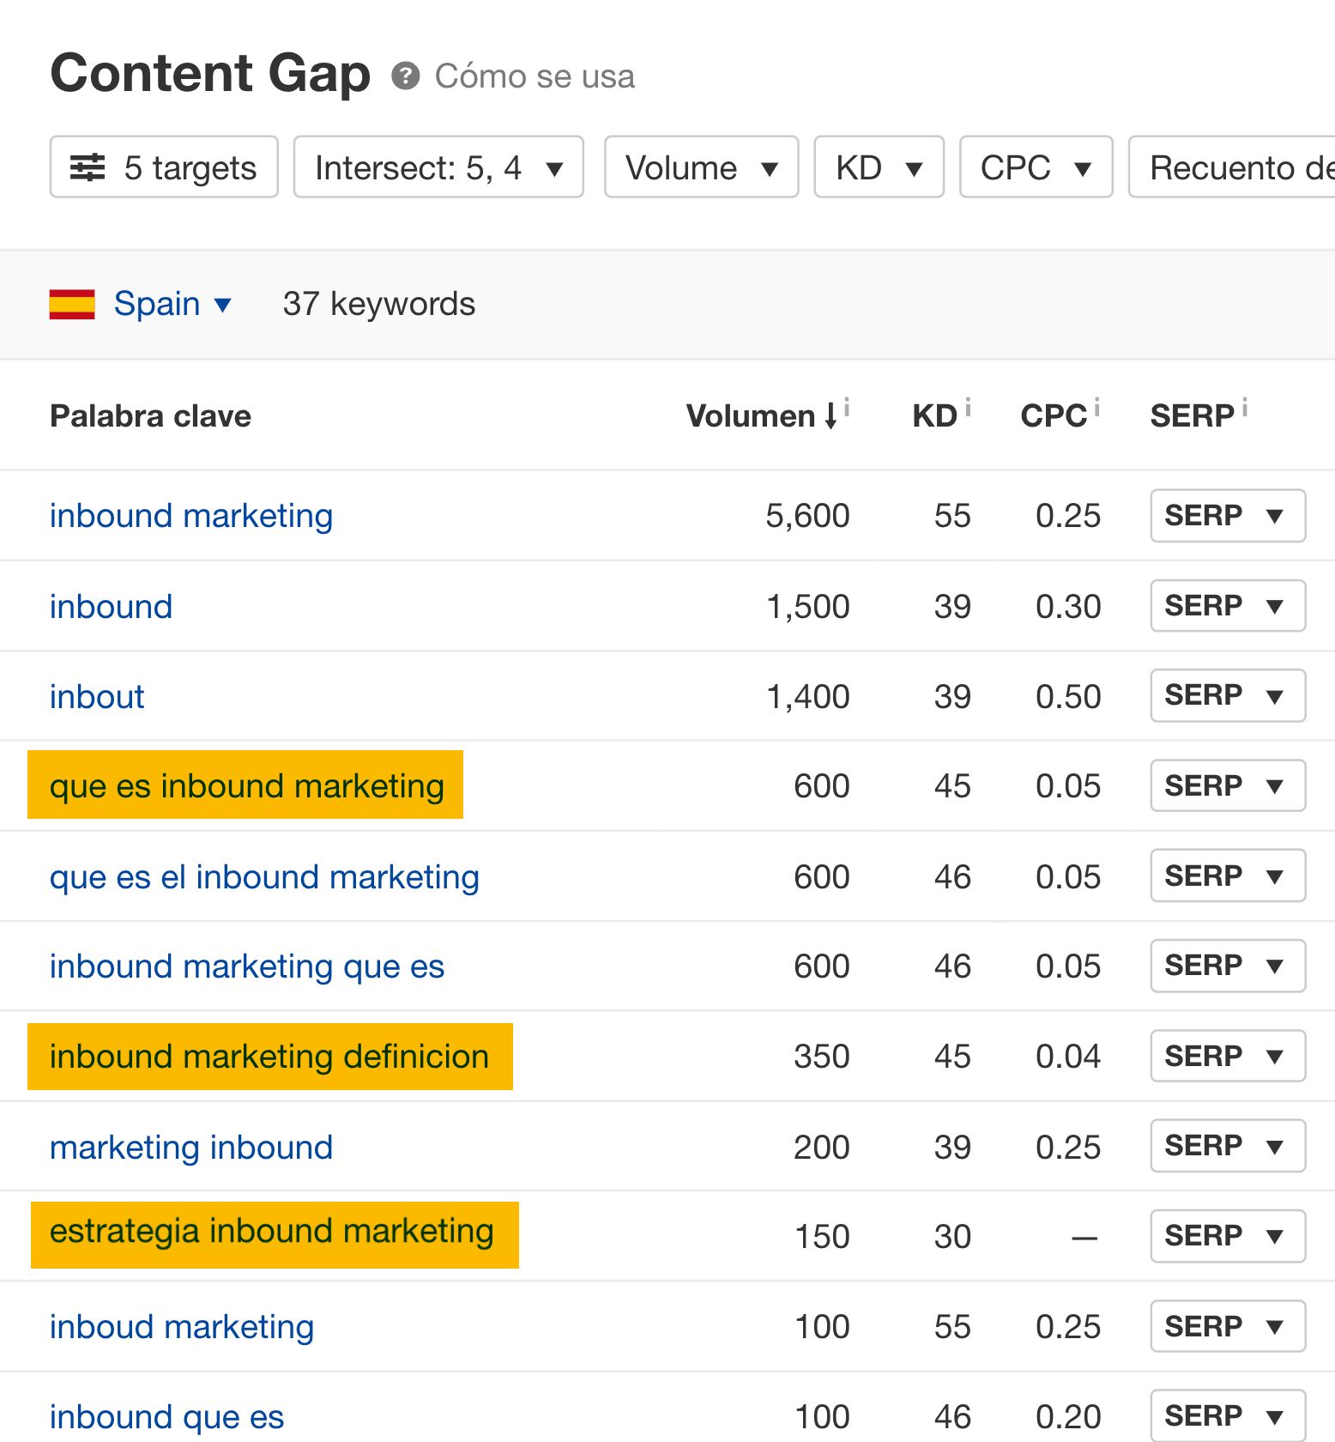1335x1442 pixels.
Task: Expand SERP dropdown for 'inbound marketing que es'
Action: click(1228, 966)
